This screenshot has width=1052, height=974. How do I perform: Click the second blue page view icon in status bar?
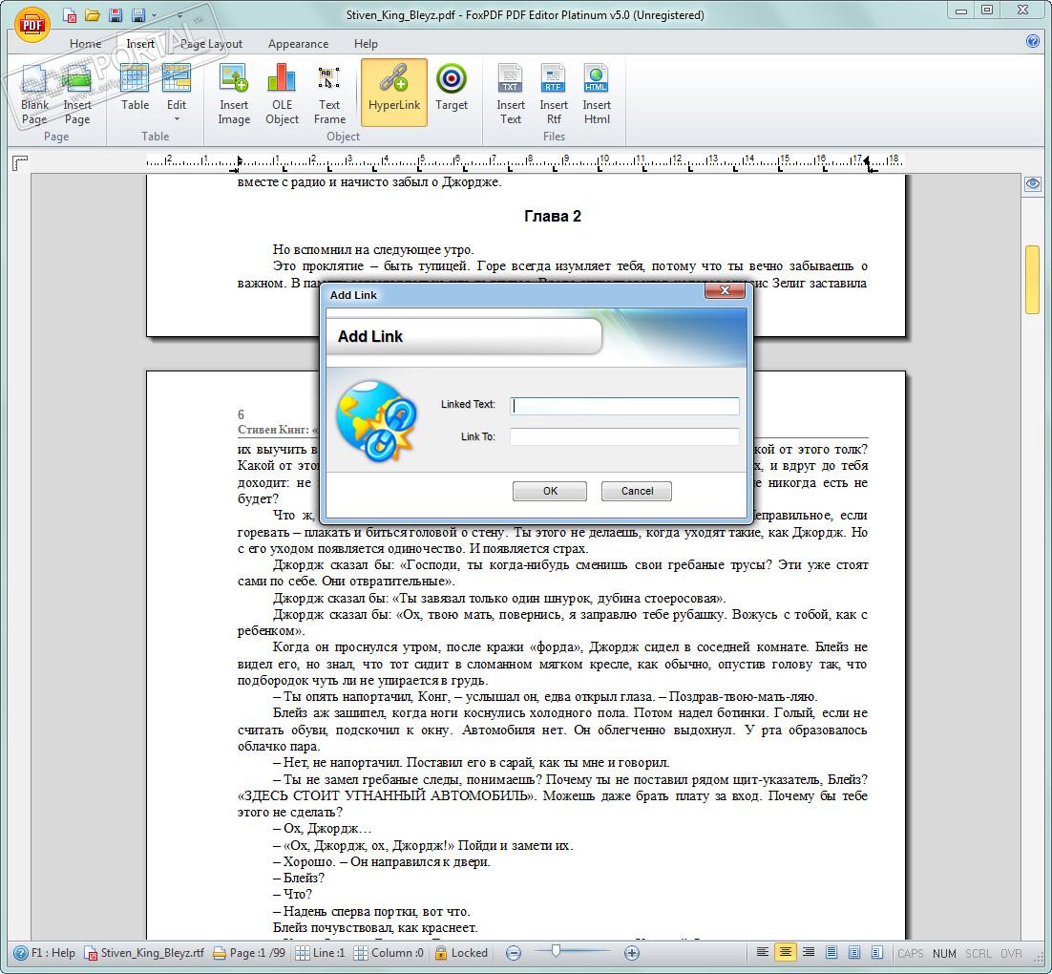tap(854, 953)
